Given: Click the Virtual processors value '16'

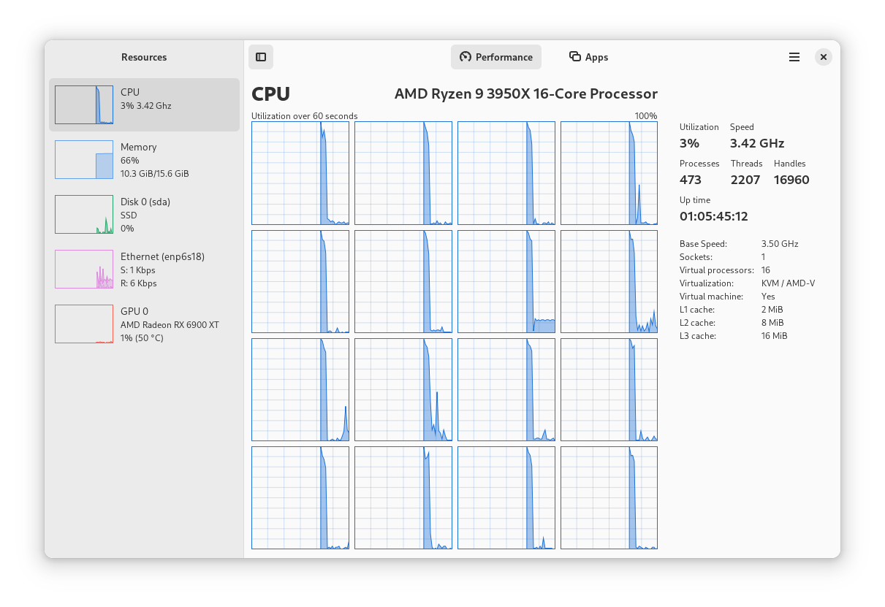Looking at the screenshot, I should [x=766, y=270].
